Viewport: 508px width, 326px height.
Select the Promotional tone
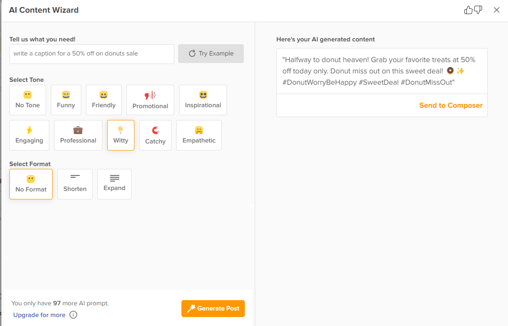coord(150,100)
